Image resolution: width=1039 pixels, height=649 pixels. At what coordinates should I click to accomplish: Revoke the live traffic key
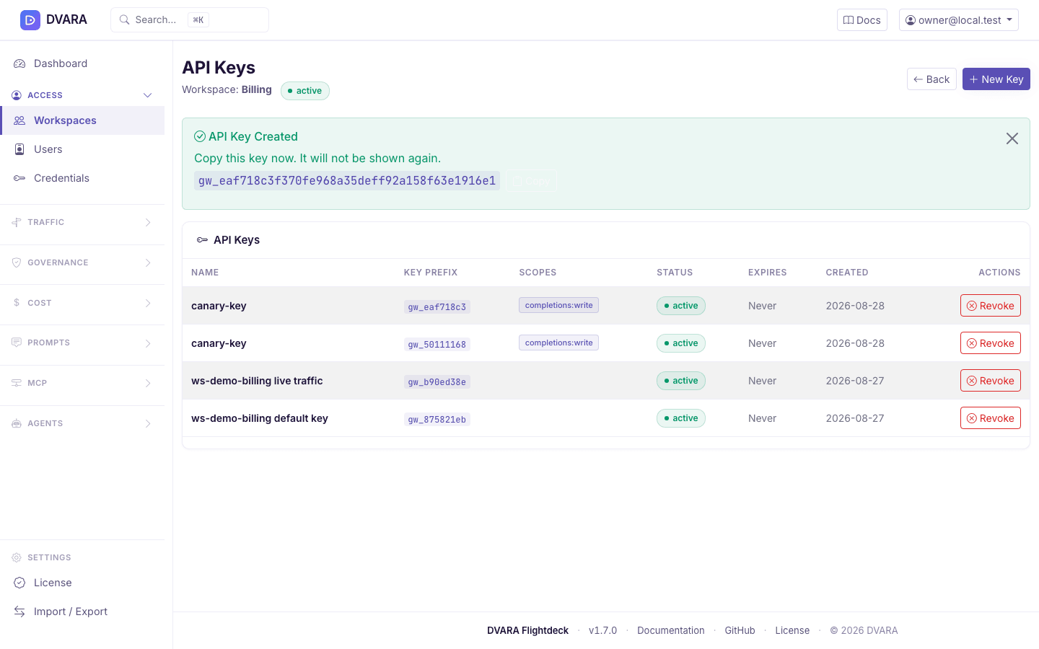991,381
